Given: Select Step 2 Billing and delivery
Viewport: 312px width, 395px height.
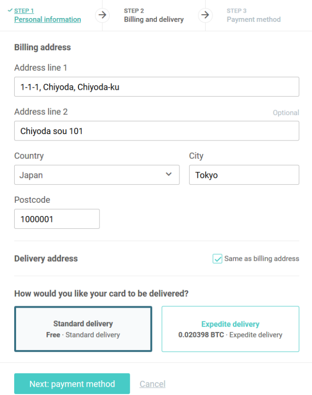Looking at the screenshot, I should pos(154,20).
